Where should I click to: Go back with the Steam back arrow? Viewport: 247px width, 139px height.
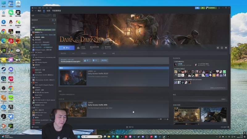click(x=33, y=11)
